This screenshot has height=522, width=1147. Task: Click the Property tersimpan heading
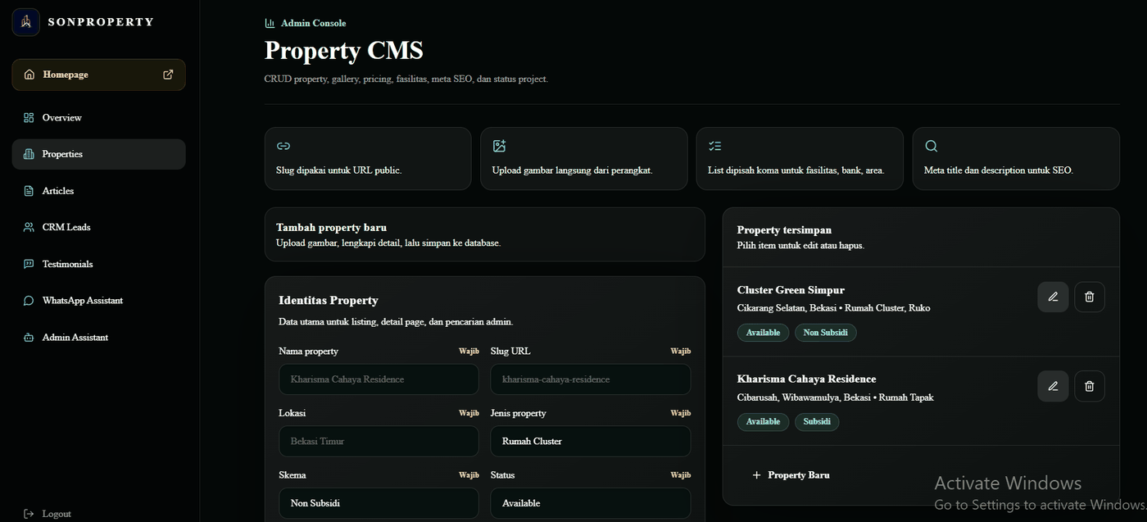784,230
